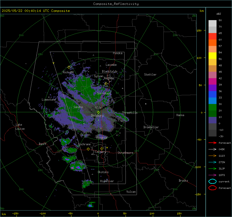Click the Okotoks city label
232x217 pixels.
click(103, 172)
